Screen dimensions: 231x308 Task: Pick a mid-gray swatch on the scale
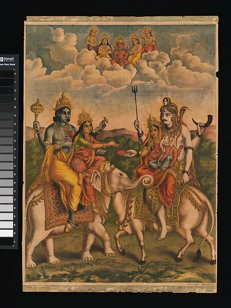click(x=7, y=158)
